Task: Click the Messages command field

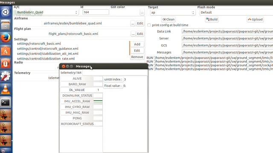Action: pyautogui.click(x=227, y=52)
